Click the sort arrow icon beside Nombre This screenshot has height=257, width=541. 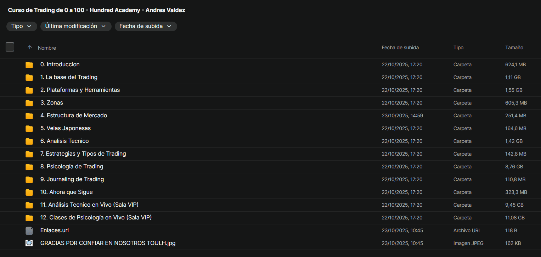click(x=30, y=48)
